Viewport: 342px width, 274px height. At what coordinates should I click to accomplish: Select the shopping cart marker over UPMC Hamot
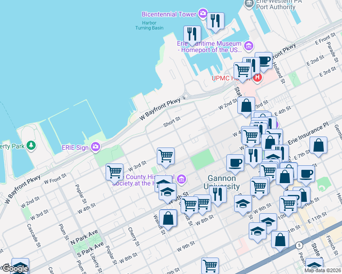pyautogui.click(x=242, y=71)
